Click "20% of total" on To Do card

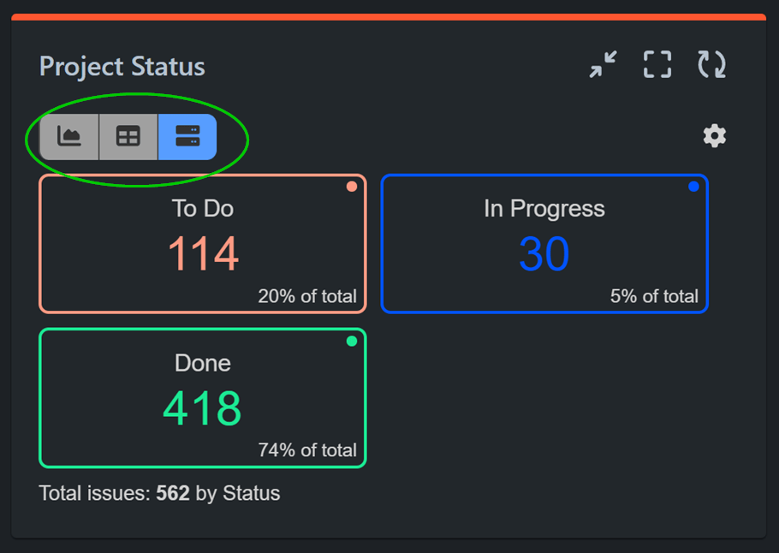point(307,296)
